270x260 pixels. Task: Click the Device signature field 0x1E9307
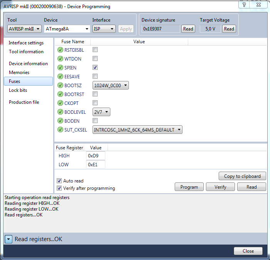click(x=161, y=29)
